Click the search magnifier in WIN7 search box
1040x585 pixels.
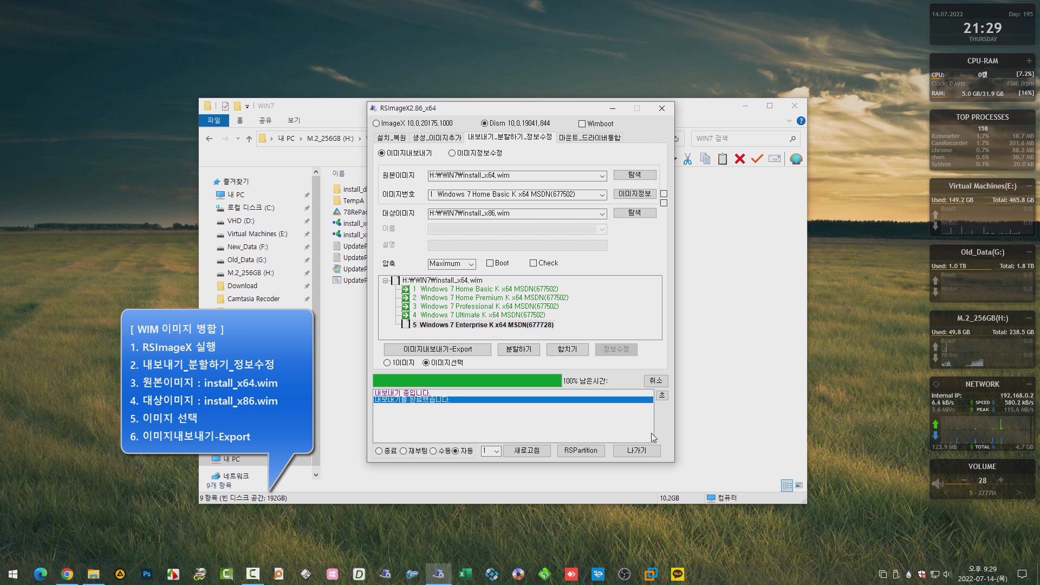coord(792,139)
